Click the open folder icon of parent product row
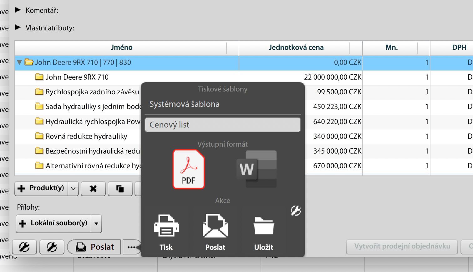 click(x=29, y=62)
